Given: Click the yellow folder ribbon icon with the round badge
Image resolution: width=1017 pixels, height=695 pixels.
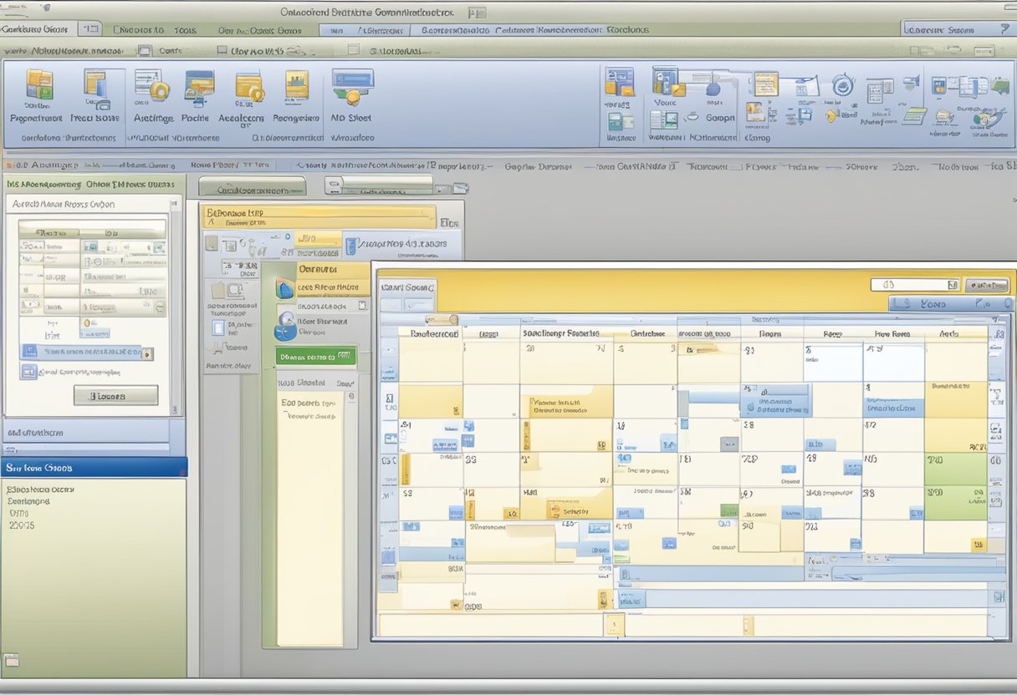Looking at the screenshot, I should coord(249,88).
